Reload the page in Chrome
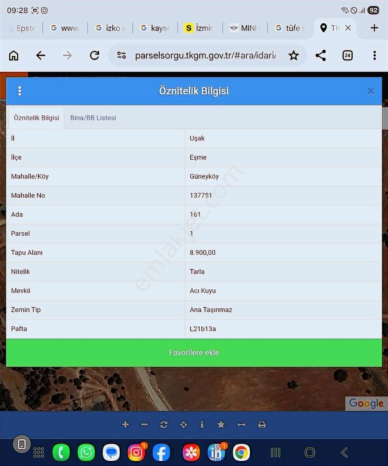This screenshot has width=388, height=466. pos(94,56)
